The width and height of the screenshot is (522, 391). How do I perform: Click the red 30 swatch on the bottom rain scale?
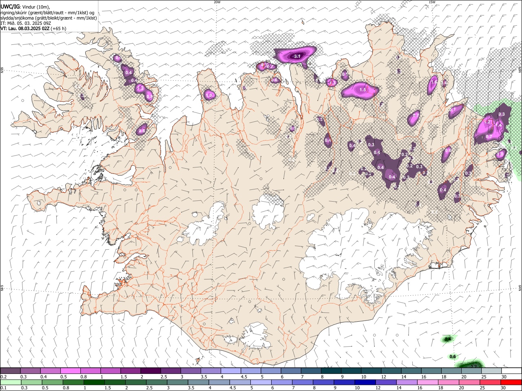[511, 382]
